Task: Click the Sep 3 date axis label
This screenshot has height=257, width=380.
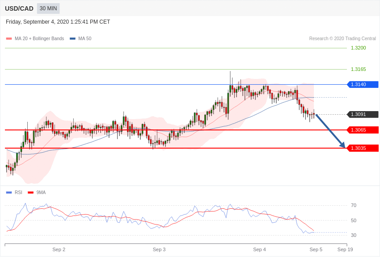Action: [x=159, y=249]
